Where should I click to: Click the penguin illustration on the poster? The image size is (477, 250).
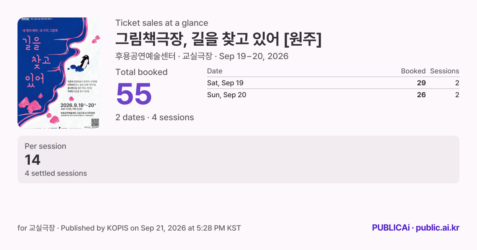[x=84, y=62]
